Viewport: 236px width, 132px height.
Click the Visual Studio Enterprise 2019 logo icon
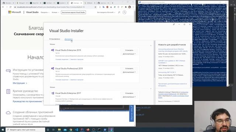point(52,50)
